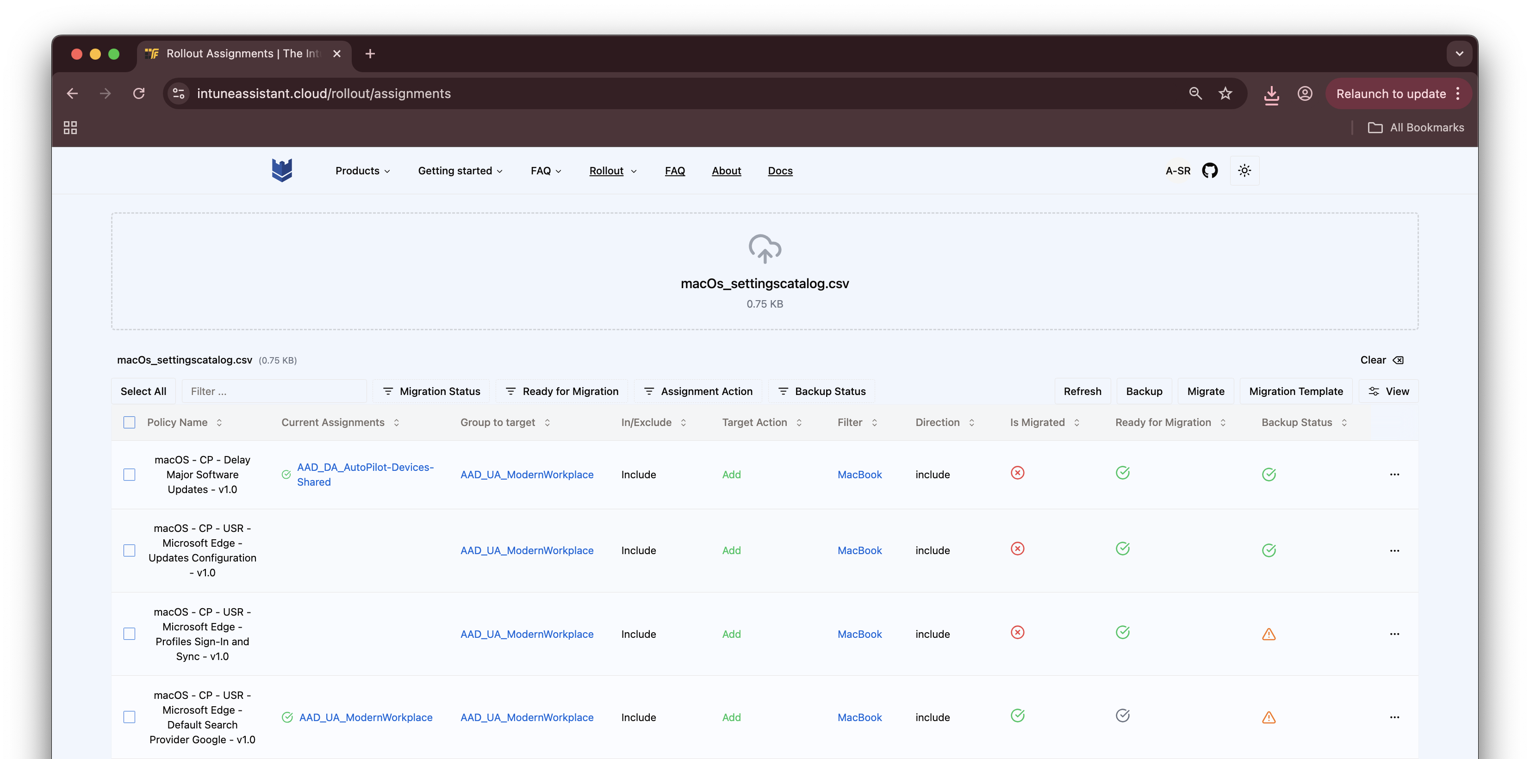Open the View column options
Screen dimensions: 1530x759
1389,392
